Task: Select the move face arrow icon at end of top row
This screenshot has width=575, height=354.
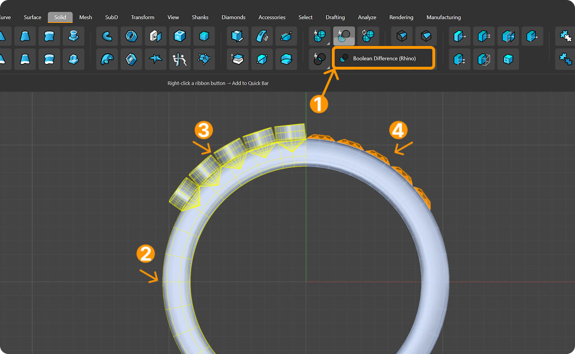Action: (532, 36)
